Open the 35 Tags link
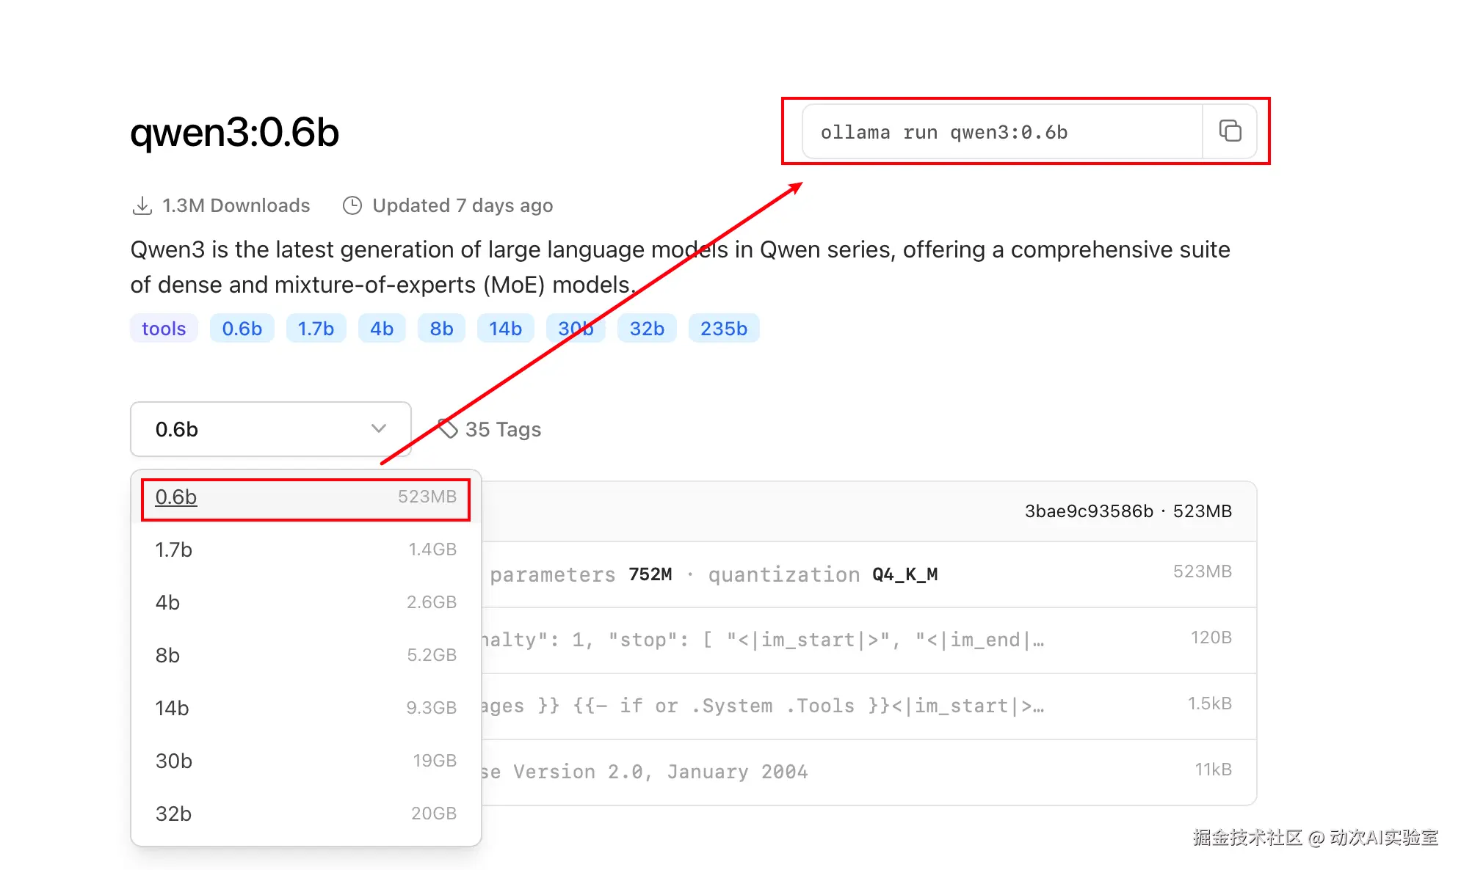Screen dimensions: 1461x870 [503, 430]
